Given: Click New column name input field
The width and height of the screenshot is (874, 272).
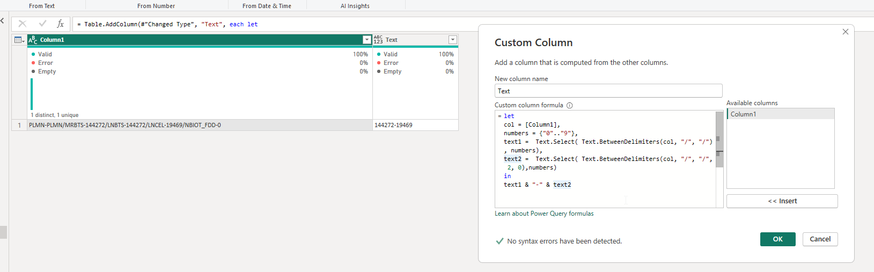Looking at the screenshot, I should pyautogui.click(x=608, y=91).
